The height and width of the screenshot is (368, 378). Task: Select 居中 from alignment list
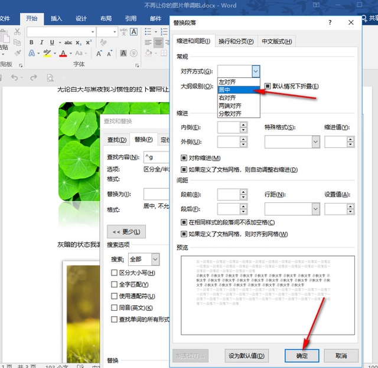[x=239, y=90]
